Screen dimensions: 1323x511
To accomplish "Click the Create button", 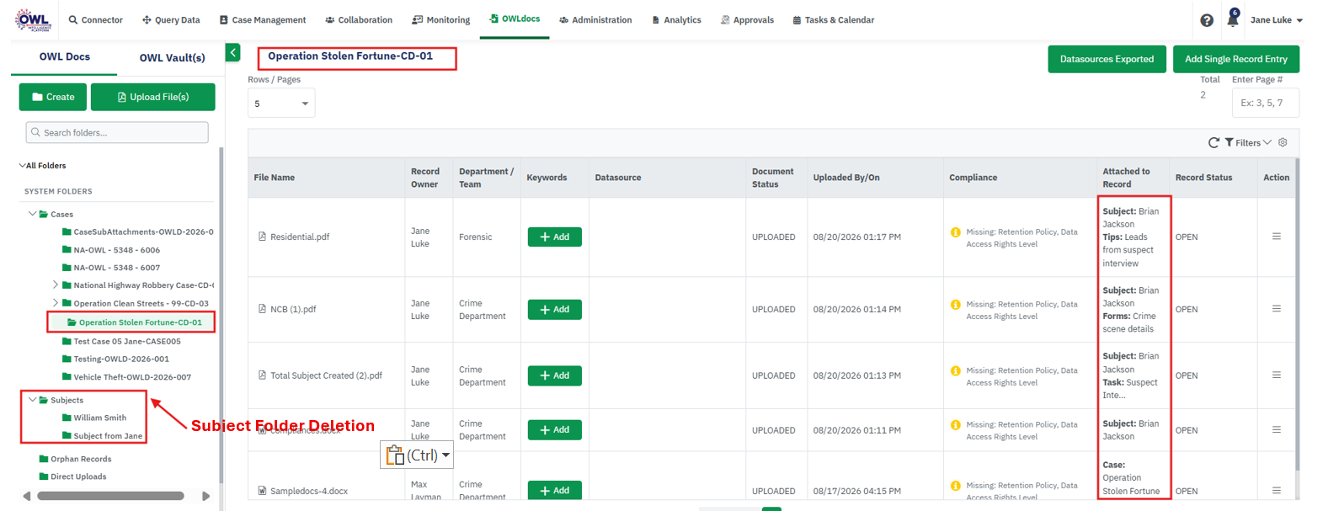I will (x=53, y=97).
